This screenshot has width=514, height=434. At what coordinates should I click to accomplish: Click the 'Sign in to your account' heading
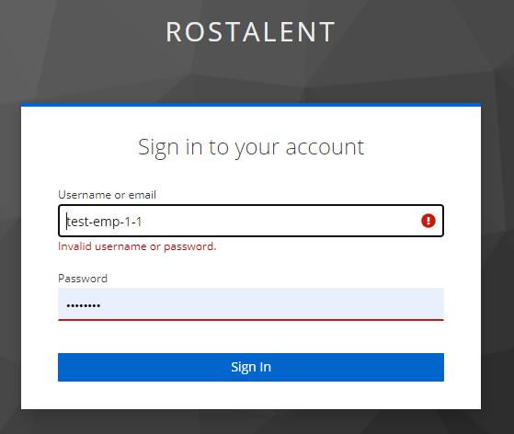251,147
